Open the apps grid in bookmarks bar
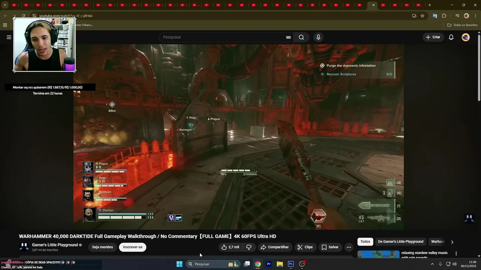This screenshot has height=270, width=481. point(5,25)
